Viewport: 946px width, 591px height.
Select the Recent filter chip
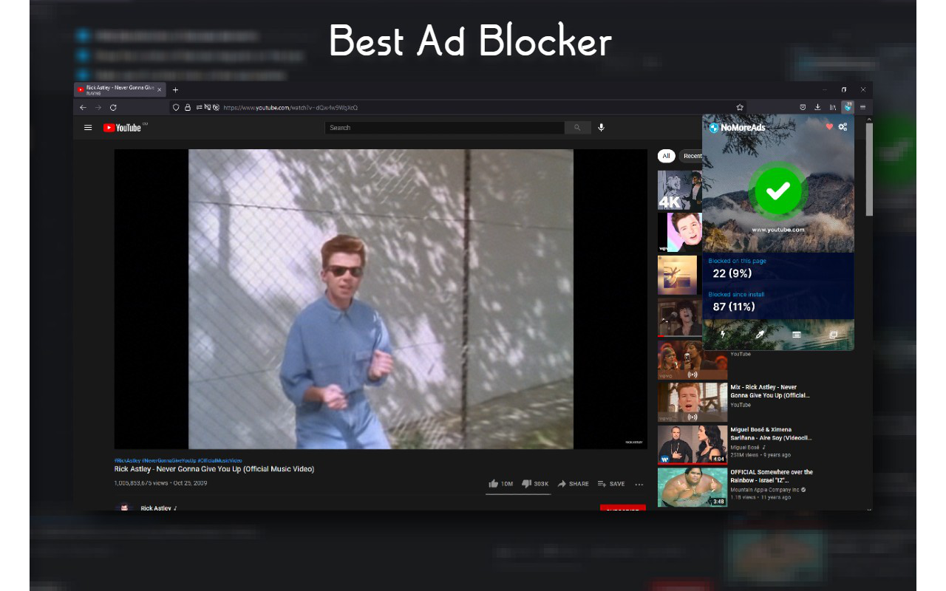691,156
